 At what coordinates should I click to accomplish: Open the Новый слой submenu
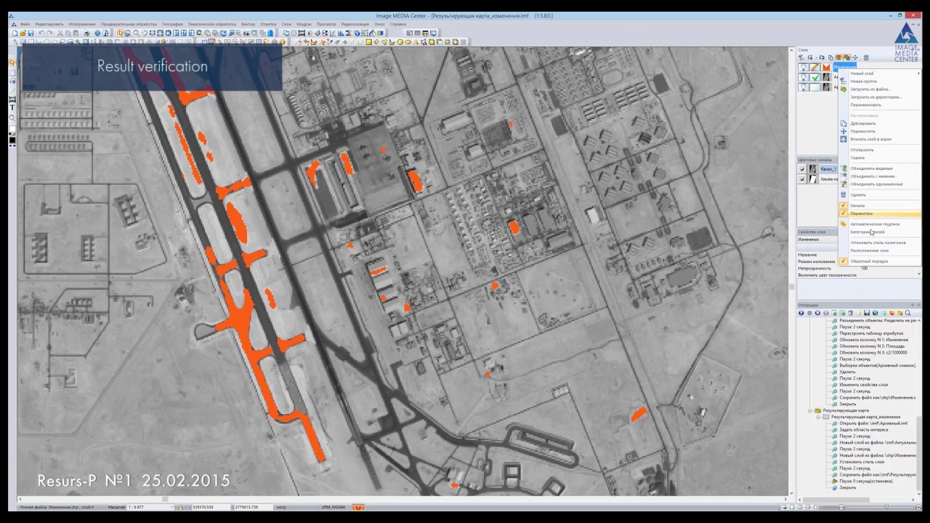click(x=879, y=73)
